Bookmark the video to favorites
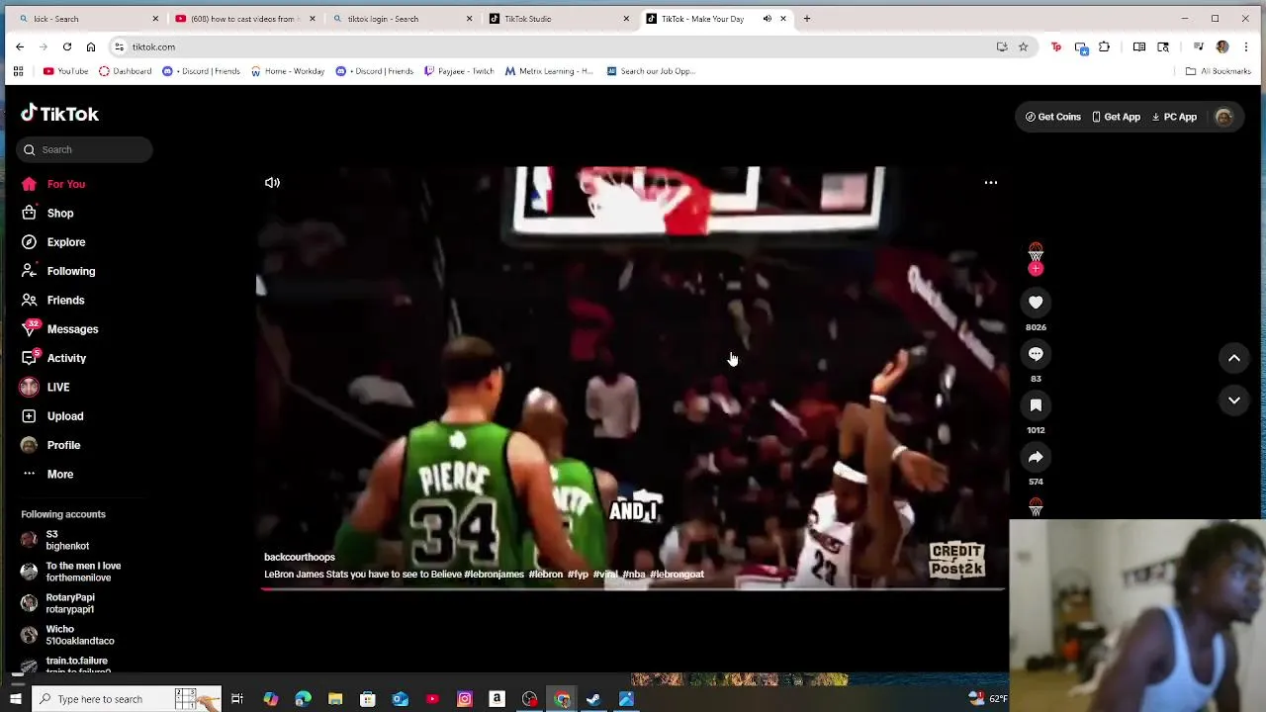Image resolution: width=1266 pixels, height=712 pixels. coord(1036,405)
